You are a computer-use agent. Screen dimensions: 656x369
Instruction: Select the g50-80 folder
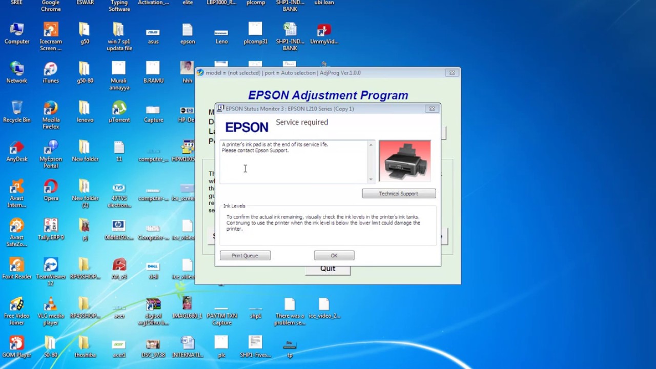tap(85, 73)
